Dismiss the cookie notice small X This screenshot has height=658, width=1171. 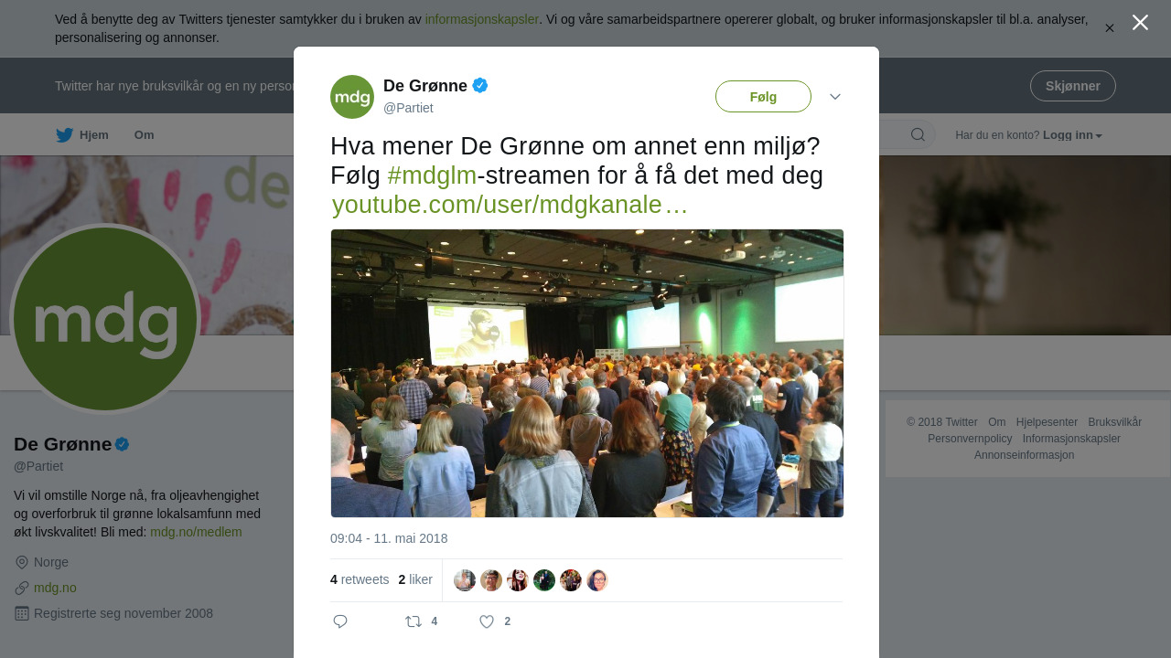coord(1110,28)
